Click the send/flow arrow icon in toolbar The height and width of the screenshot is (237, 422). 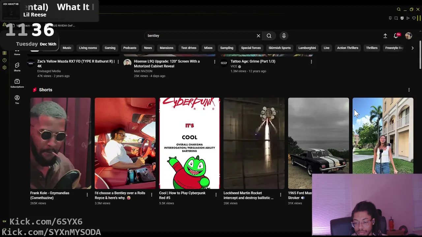408,18
